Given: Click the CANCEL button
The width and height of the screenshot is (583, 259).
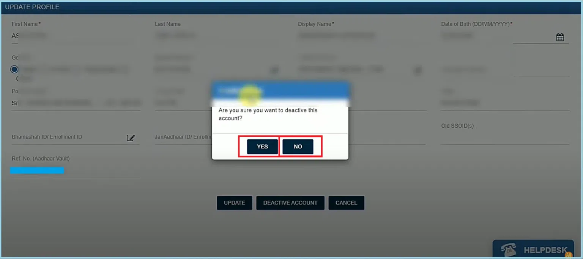Looking at the screenshot, I should click(346, 203).
